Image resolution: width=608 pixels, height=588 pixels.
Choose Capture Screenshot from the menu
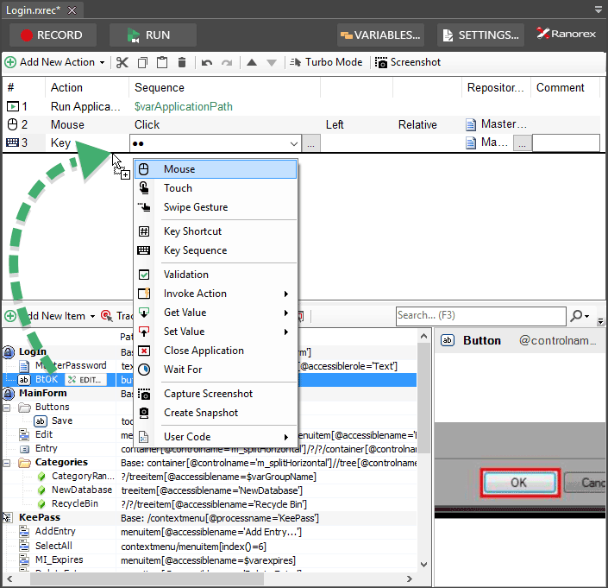point(216,394)
